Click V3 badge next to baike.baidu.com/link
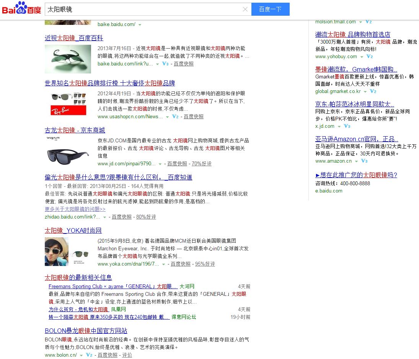The width and height of the screenshot is (419, 359). coord(165,64)
